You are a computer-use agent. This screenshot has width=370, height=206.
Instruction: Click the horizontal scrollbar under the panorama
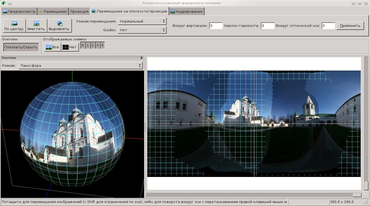pyautogui.click(x=253, y=195)
